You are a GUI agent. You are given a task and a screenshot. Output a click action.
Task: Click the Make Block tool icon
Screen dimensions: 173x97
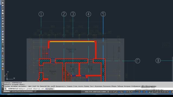(x=3, y=26)
